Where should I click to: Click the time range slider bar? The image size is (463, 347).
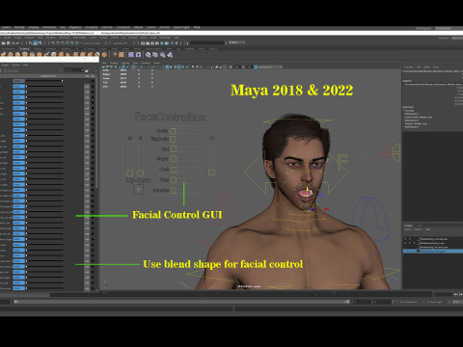coord(181,302)
